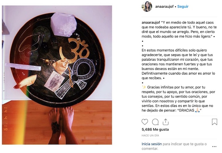Follow the account with the Seguir link
The image size is (222, 153).
183,7
